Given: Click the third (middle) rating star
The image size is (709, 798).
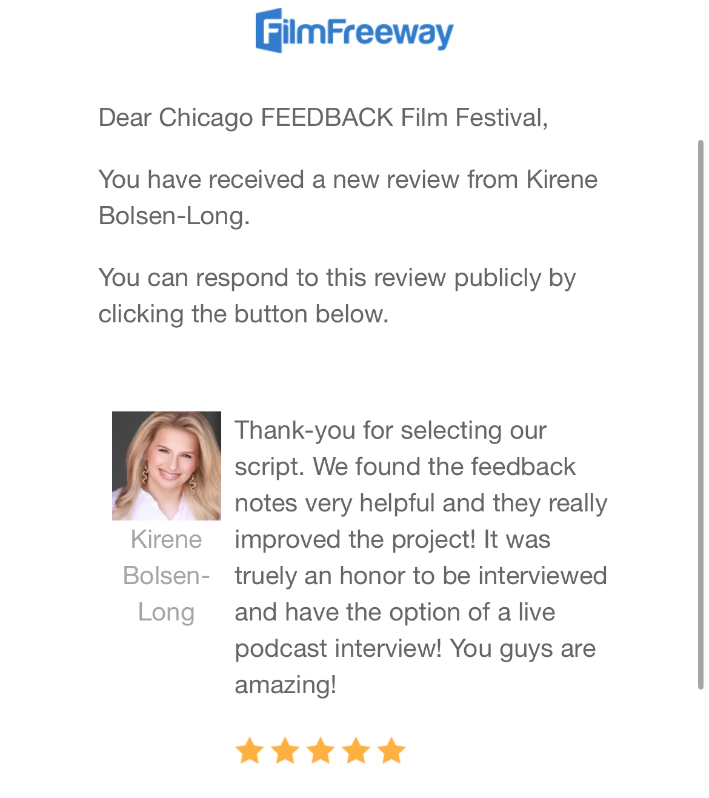Looking at the screenshot, I should 321,750.
